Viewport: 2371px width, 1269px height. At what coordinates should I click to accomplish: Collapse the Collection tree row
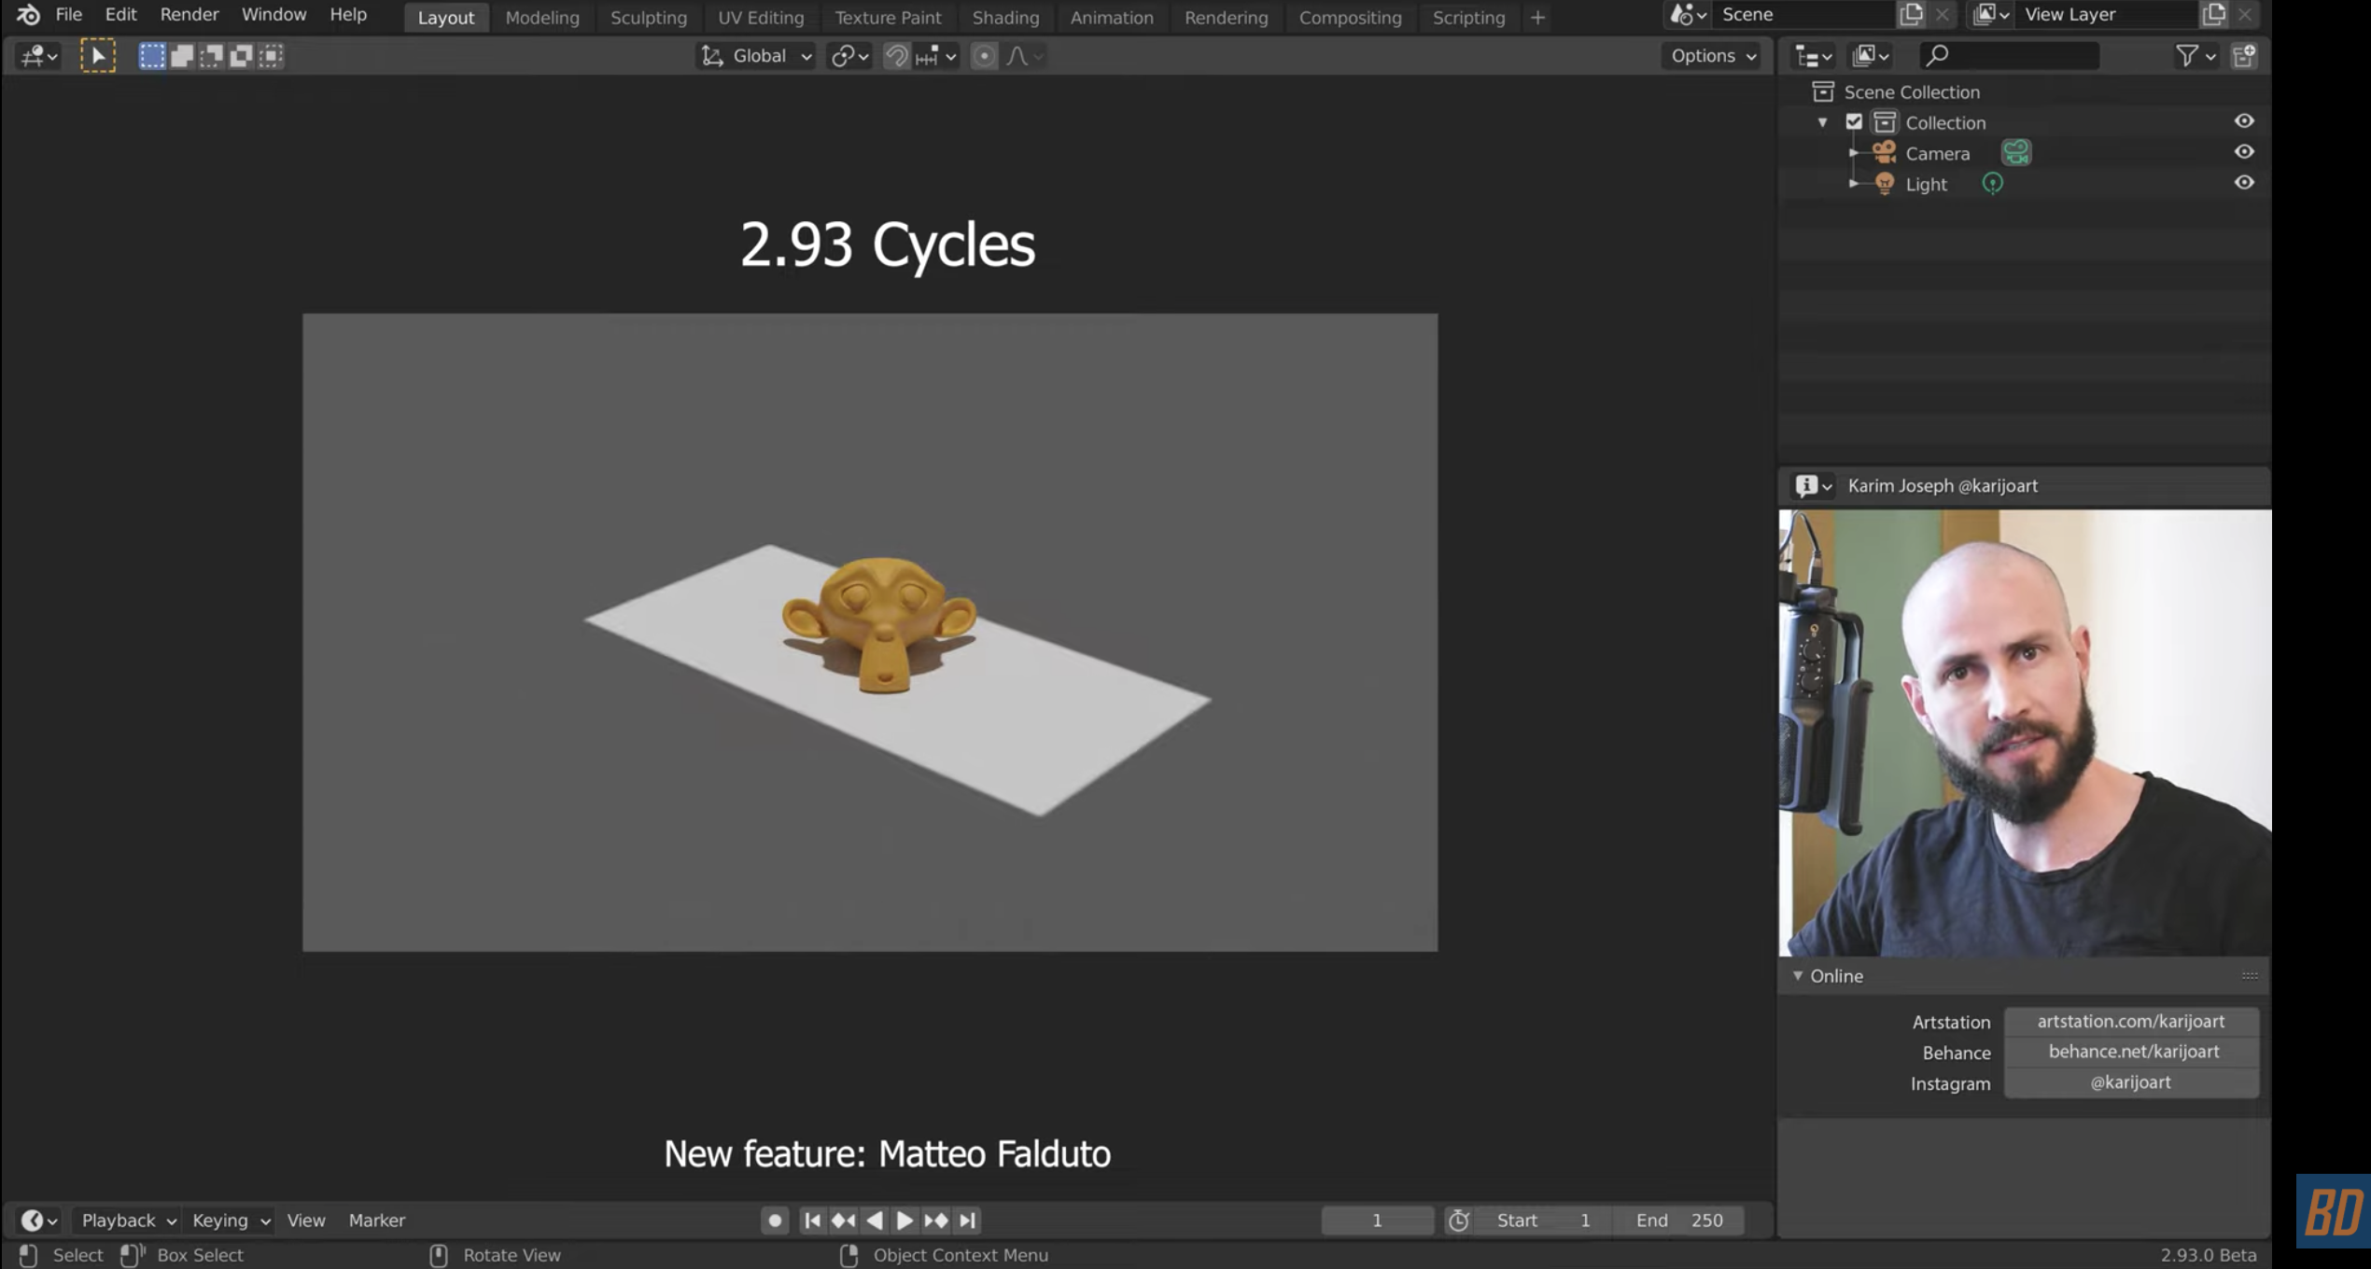(1822, 122)
